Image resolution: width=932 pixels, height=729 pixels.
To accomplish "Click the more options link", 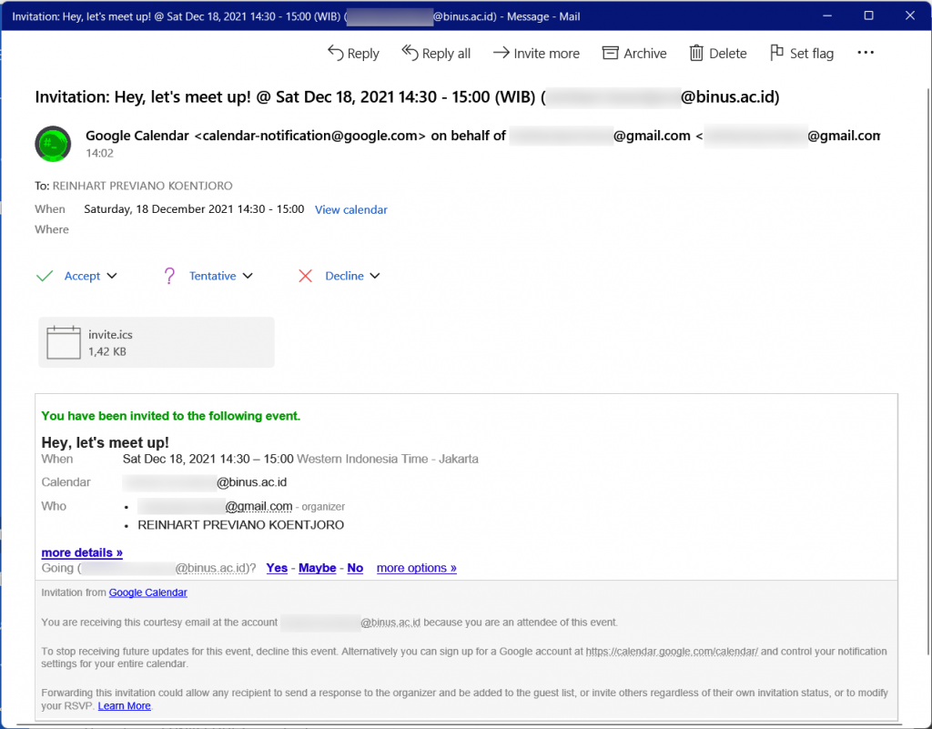I will pyautogui.click(x=416, y=568).
